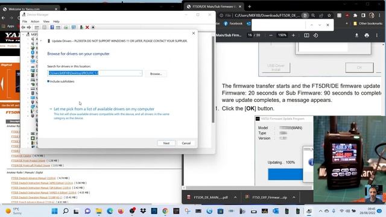This screenshot has height=217, width=386.
Task: Open Windows taskbar search
Action: 66,211
